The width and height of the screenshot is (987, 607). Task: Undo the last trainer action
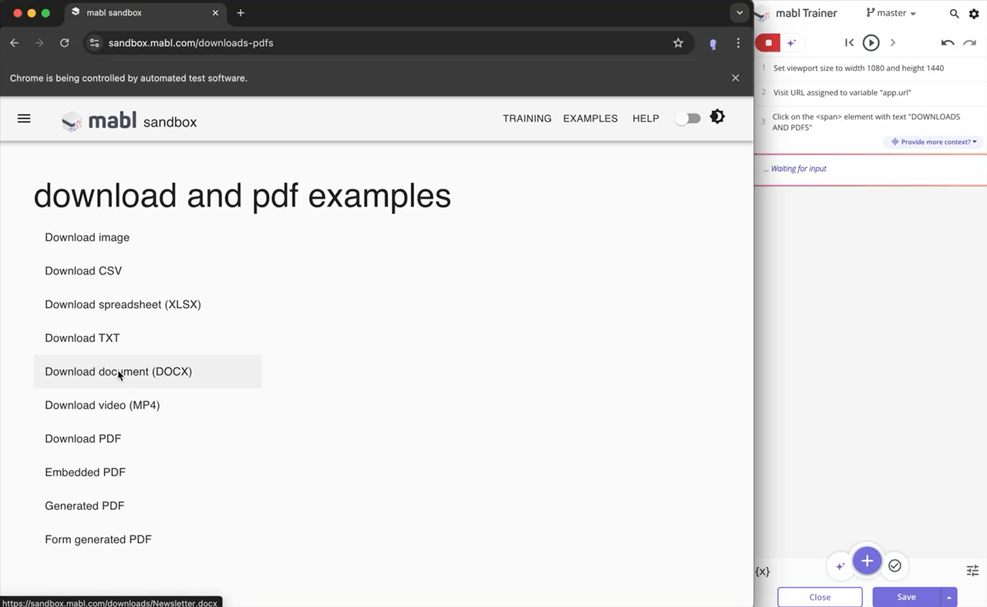pos(947,42)
